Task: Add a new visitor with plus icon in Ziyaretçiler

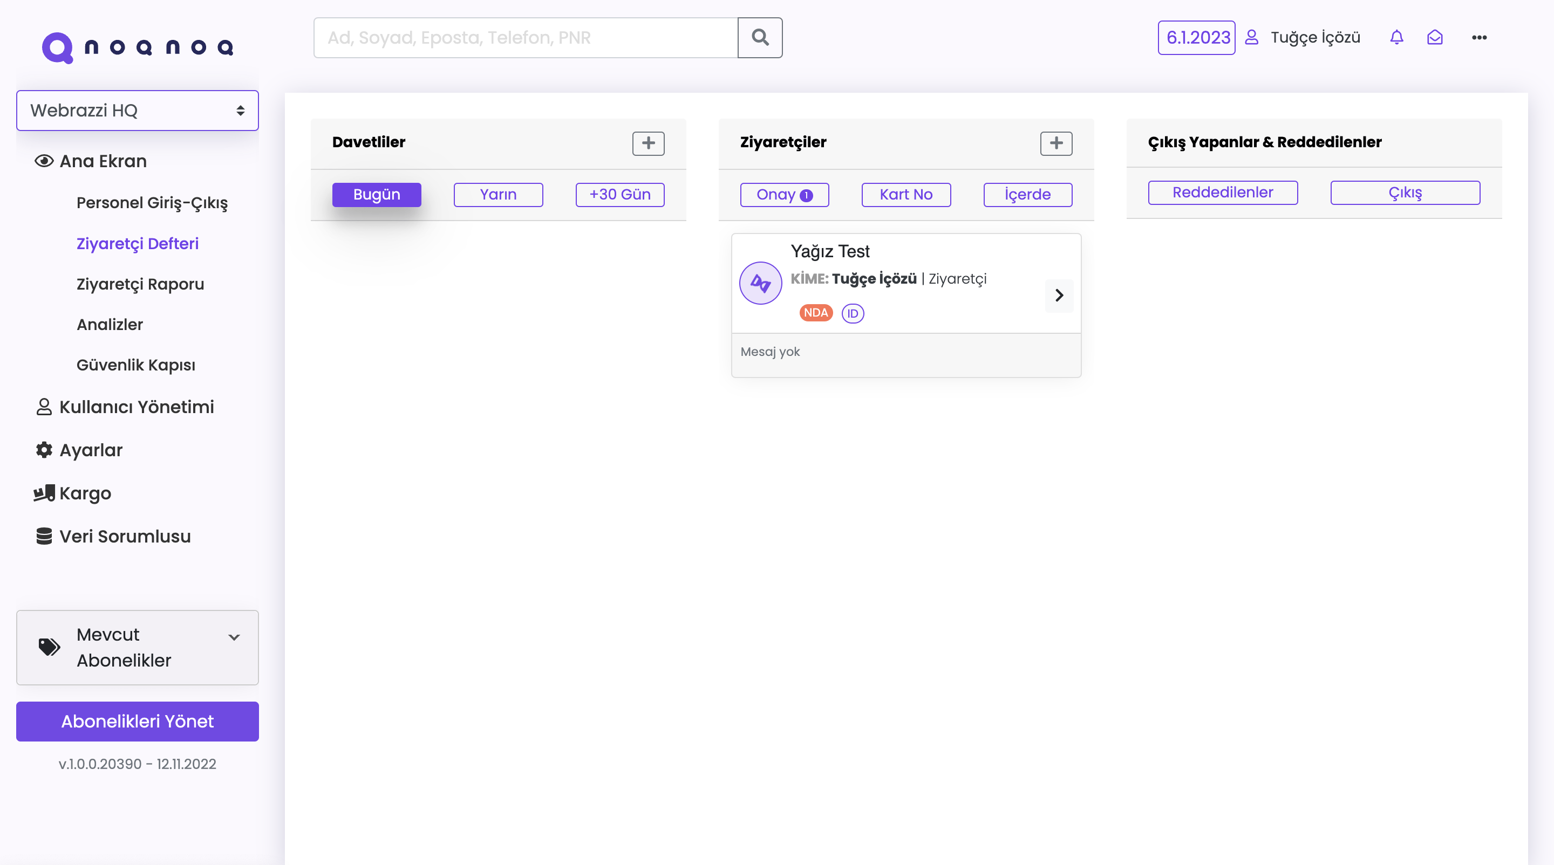Action: (x=1056, y=143)
